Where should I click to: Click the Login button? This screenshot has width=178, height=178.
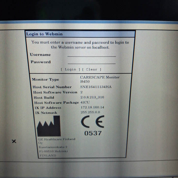coord(70,69)
